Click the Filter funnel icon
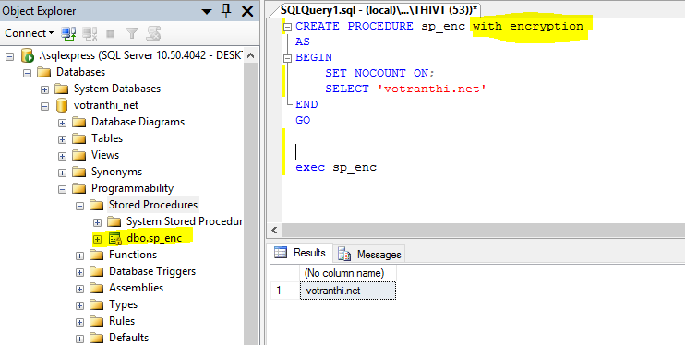 click(131, 33)
